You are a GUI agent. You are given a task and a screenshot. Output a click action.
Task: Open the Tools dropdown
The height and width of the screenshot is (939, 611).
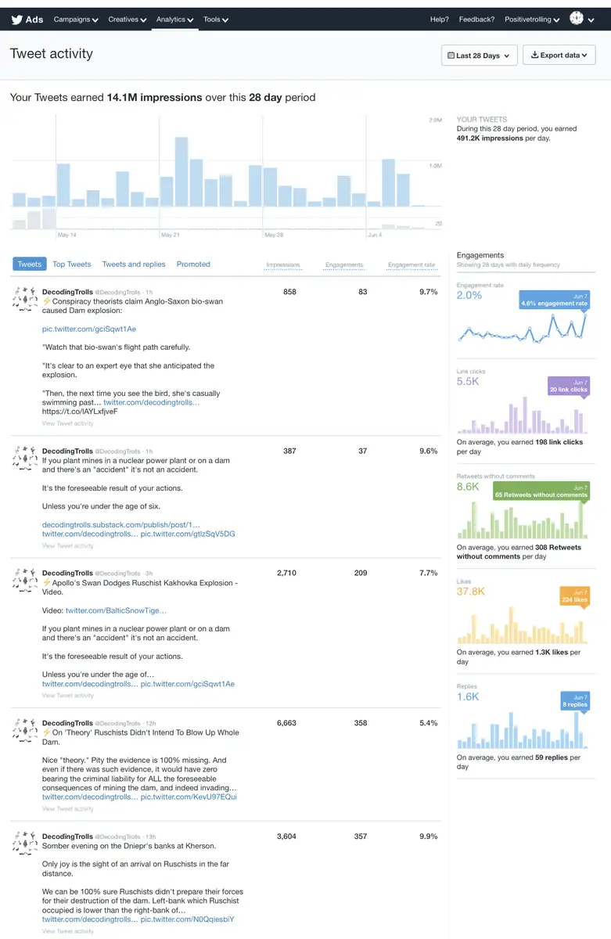(x=215, y=20)
